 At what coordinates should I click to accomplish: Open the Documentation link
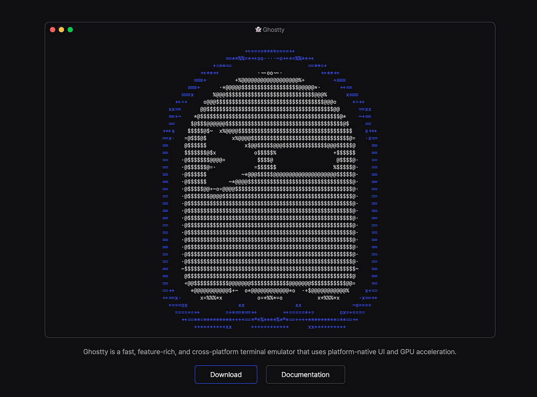tap(306, 375)
